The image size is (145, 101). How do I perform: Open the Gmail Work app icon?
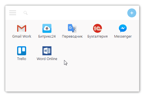[22, 28]
